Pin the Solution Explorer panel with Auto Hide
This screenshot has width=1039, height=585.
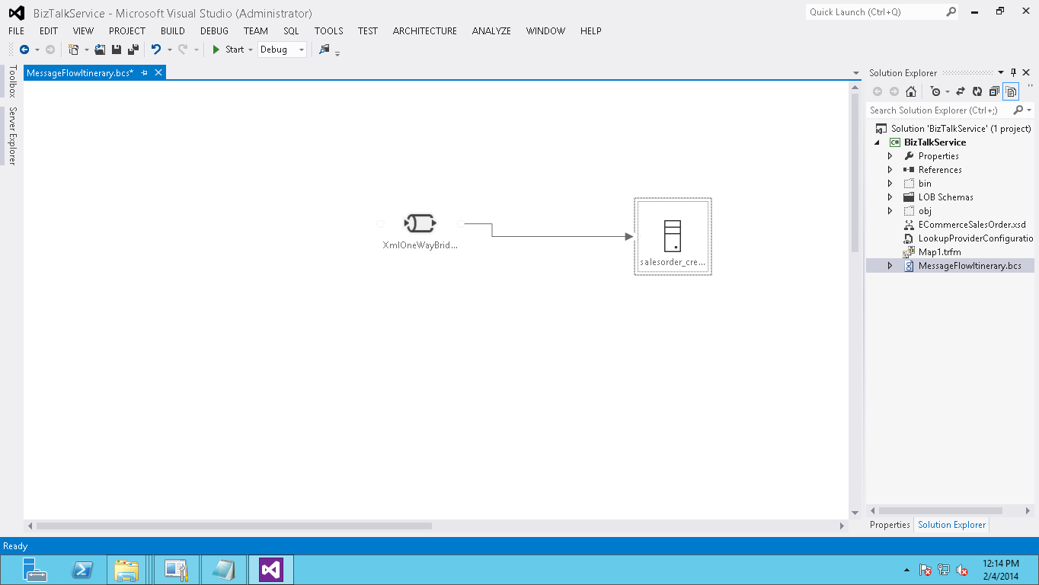point(1013,73)
